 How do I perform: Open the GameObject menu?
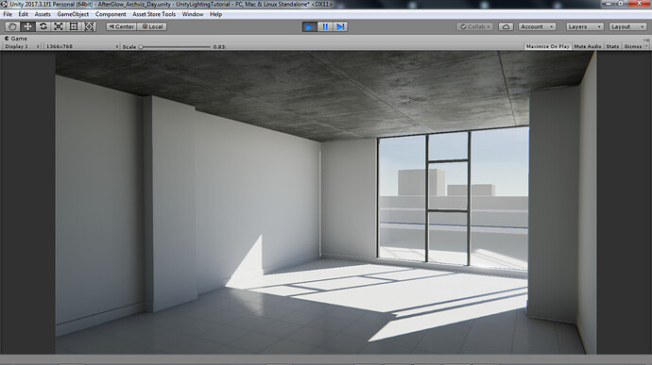[x=73, y=14]
